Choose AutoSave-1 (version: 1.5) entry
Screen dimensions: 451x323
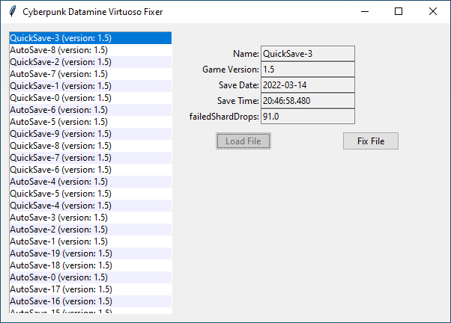pos(91,242)
